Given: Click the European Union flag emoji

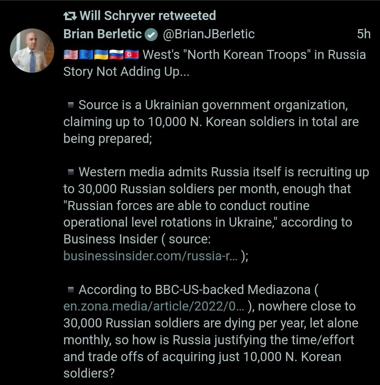Looking at the screenshot, I should tap(86, 55).
